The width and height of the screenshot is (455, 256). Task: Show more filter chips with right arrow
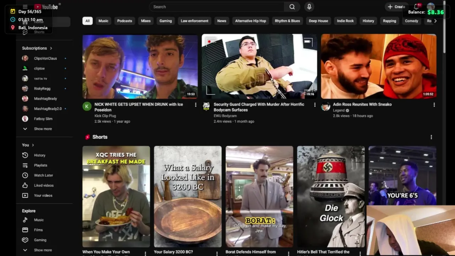point(435,21)
